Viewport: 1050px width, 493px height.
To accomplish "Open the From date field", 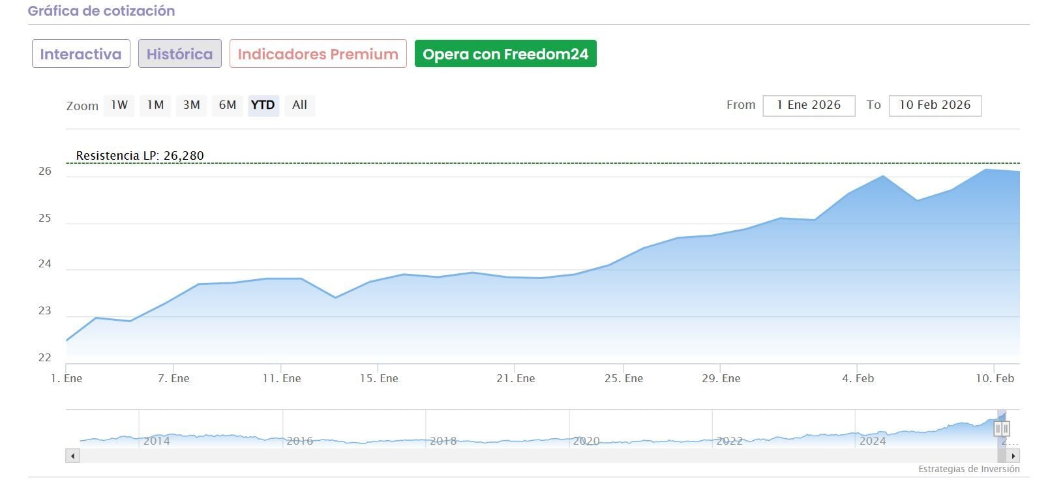I will click(809, 105).
